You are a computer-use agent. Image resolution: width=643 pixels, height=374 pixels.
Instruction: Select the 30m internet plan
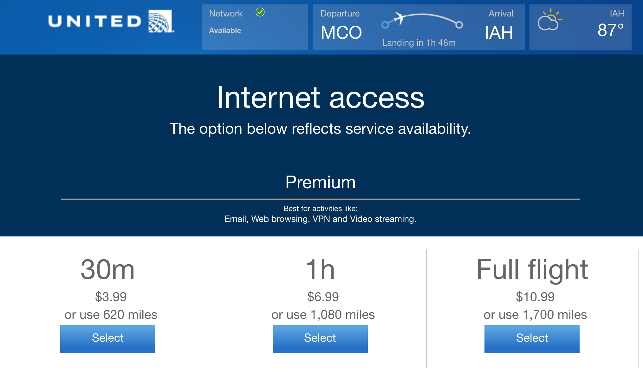click(108, 339)
